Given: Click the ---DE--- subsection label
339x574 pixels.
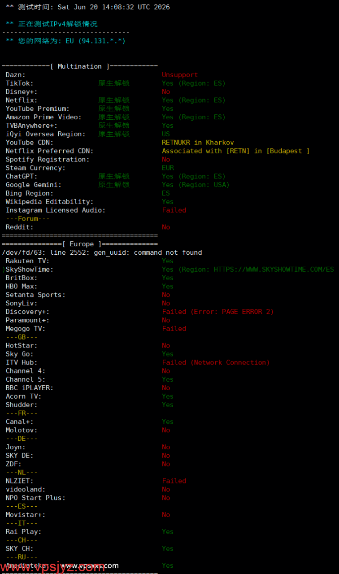Looking at the screenshot, I should (22, 439).
